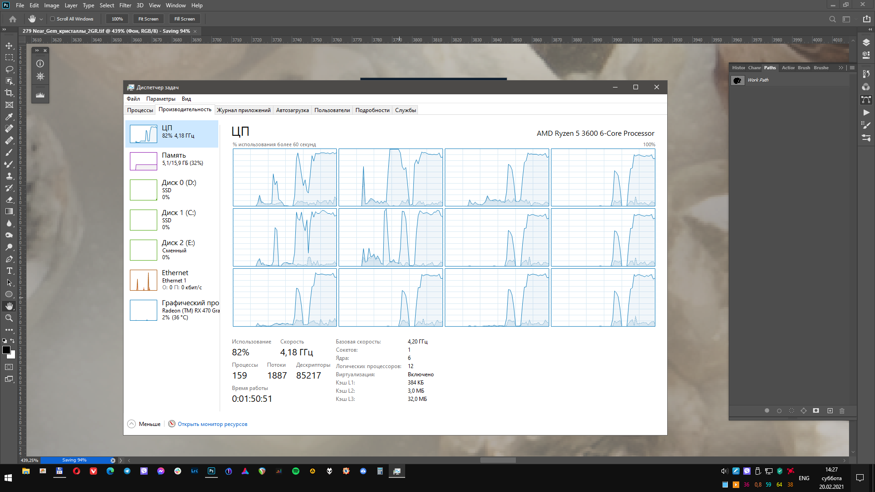The image size is (875, 492).
Task: Select the Eyedropper tool
Action: tap(9, 117)
